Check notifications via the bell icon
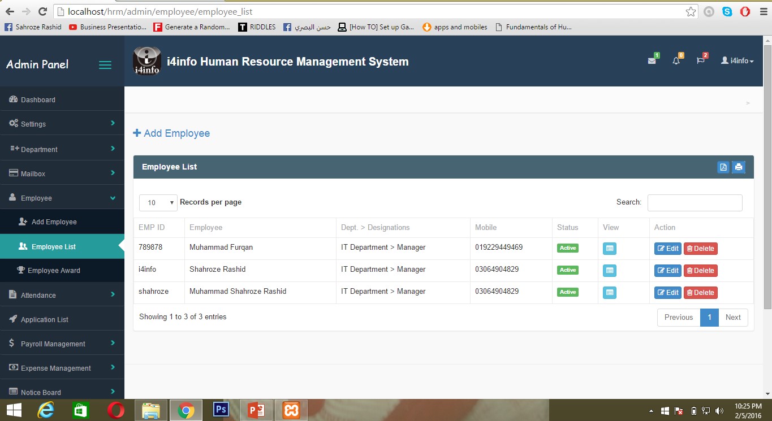 point(676,60)
